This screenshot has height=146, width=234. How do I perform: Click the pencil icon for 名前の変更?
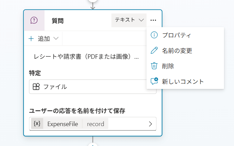click(x=154, y=50)
